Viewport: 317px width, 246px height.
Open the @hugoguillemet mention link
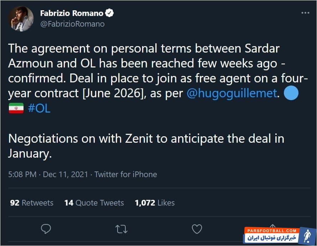click(x=233, y=94)
